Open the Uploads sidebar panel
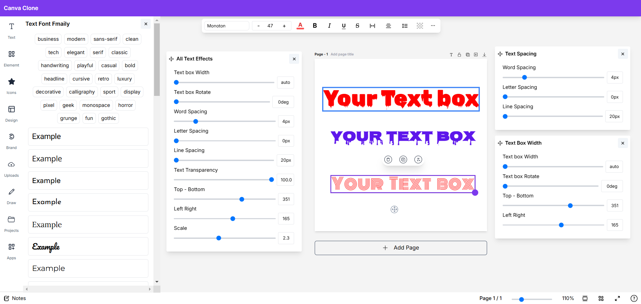This screenshot has width=641, height=304. pyautogui.click(x=11, y=169)
